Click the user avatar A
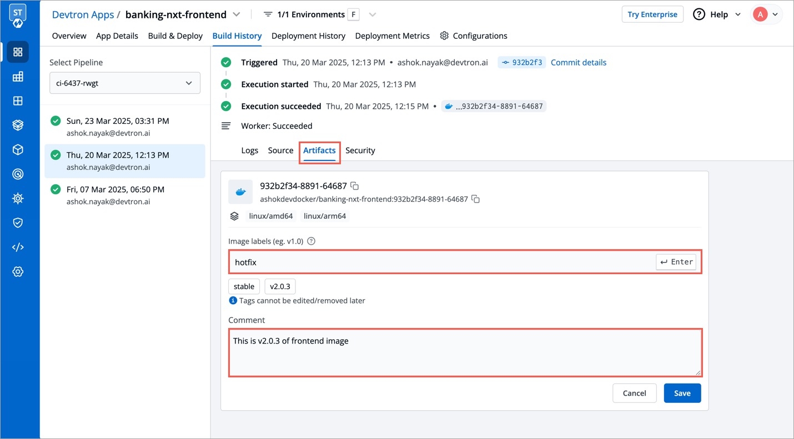 (760, 14)
